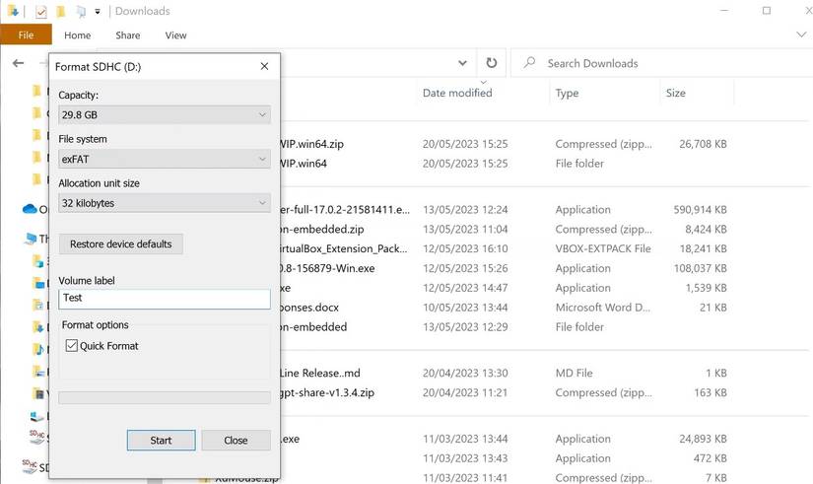Open the Customize Quick Access Toolbar arrow
Viewport: 813px width, 484px height.
[98, 12]
